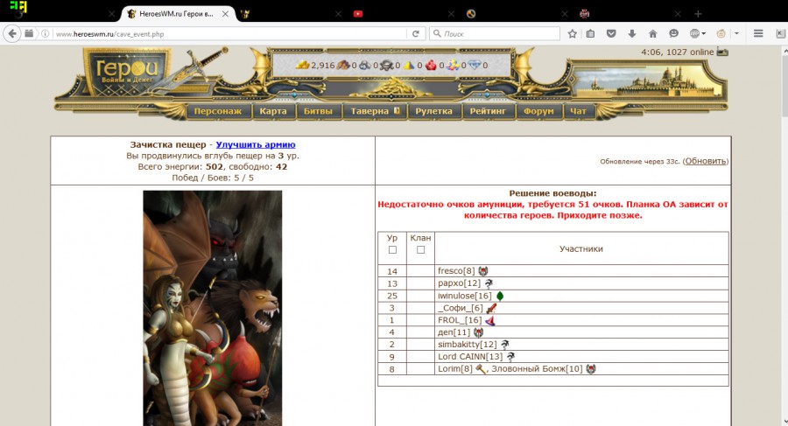Image resolution: width=788 pixels, height=426 pixels.
Task: Open the Pocket icon in toolbar
Action: tap(611, 33)
